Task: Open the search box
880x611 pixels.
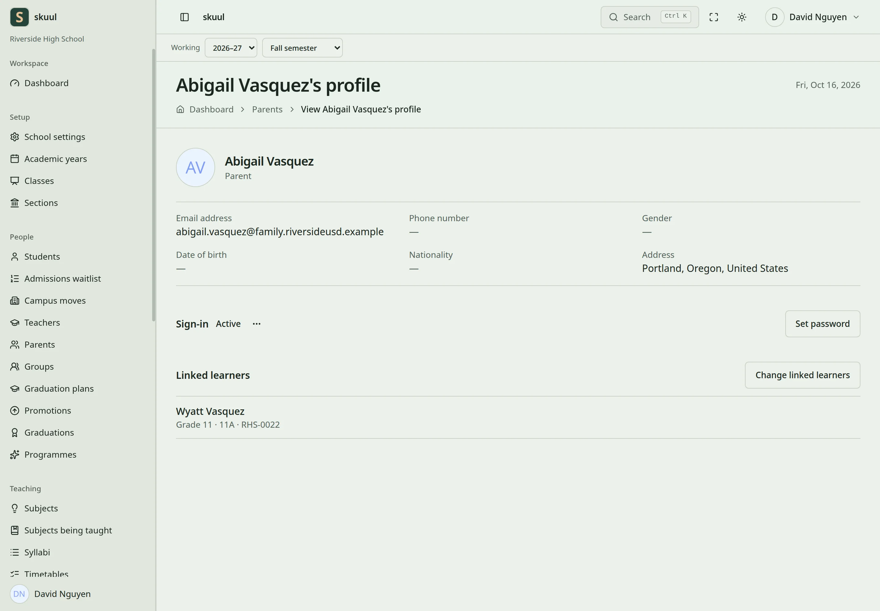Action: (650, 17)
